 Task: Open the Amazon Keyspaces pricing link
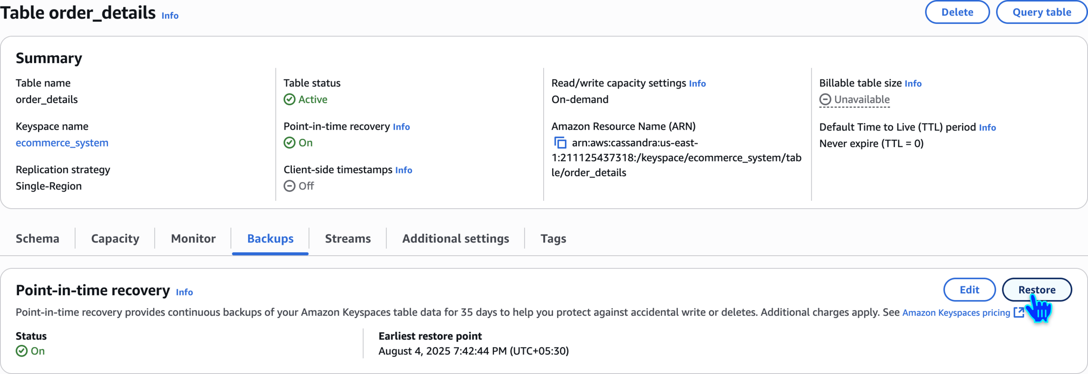tap(956, 313)
